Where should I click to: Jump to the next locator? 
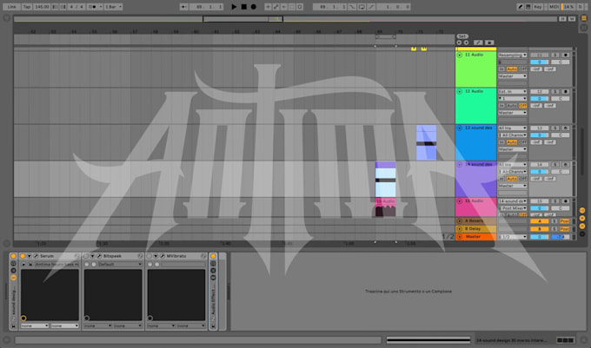click(466, 43)
